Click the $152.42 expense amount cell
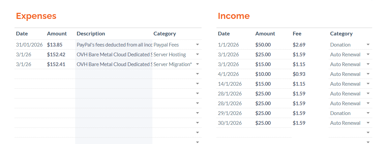This screenshot has width=386, height=144. pos(56,54)
